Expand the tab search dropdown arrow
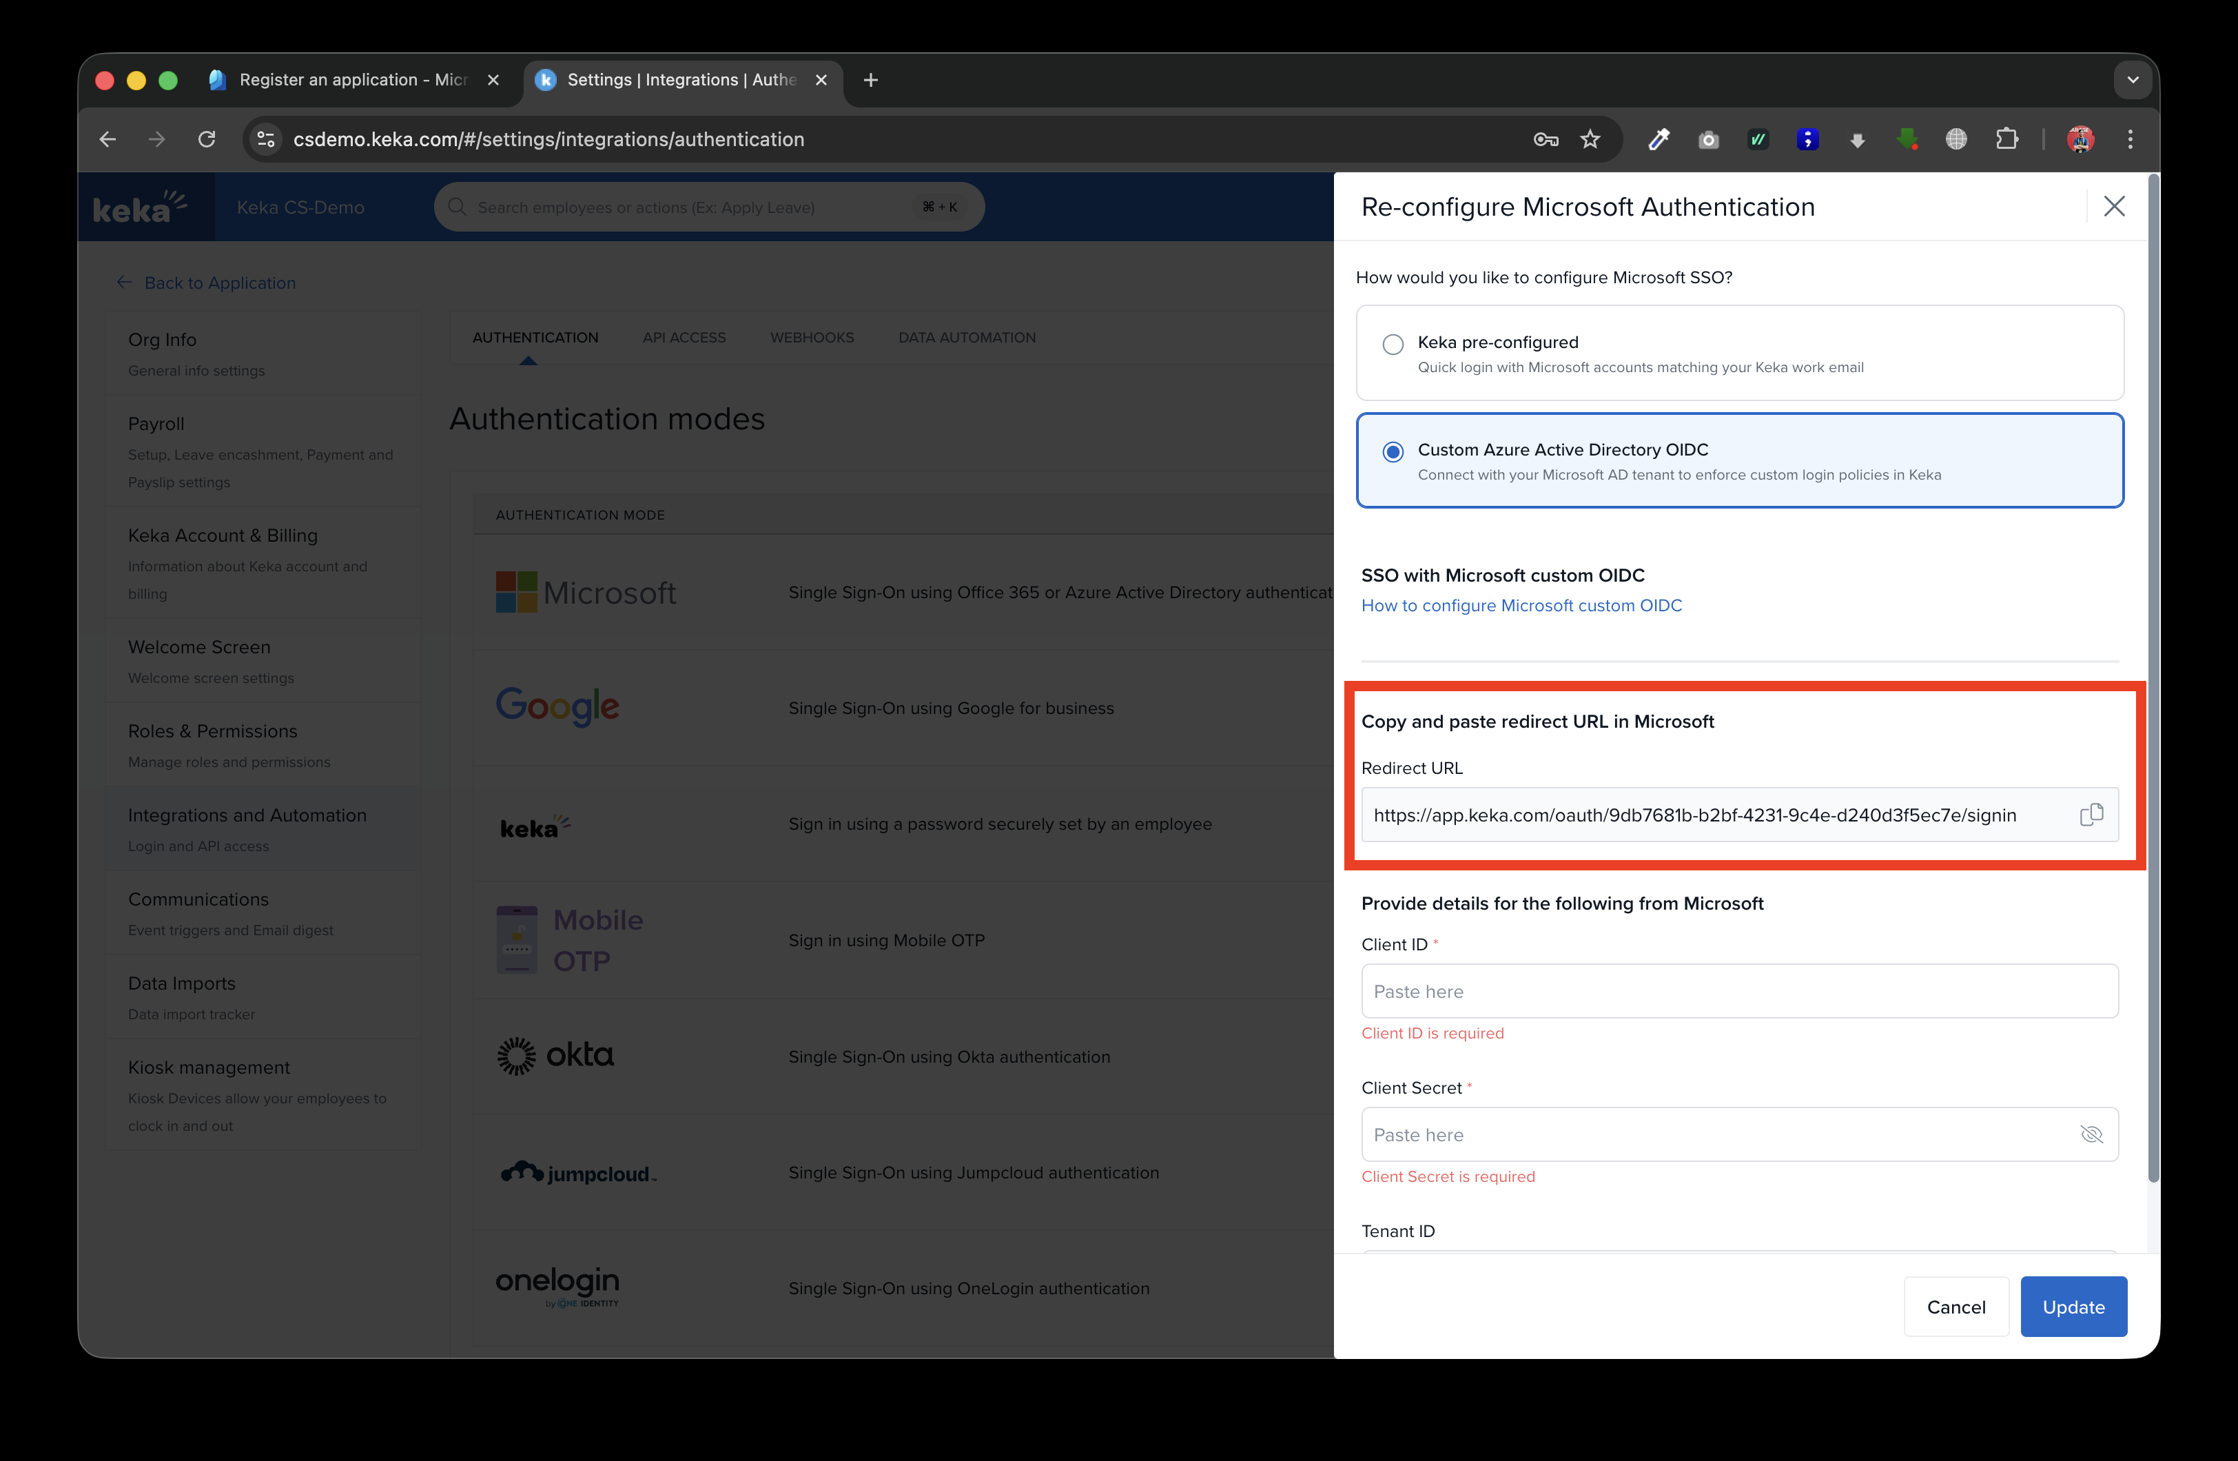The height and width of the screenshot is (1461, 2238). tap(2132, 80)
